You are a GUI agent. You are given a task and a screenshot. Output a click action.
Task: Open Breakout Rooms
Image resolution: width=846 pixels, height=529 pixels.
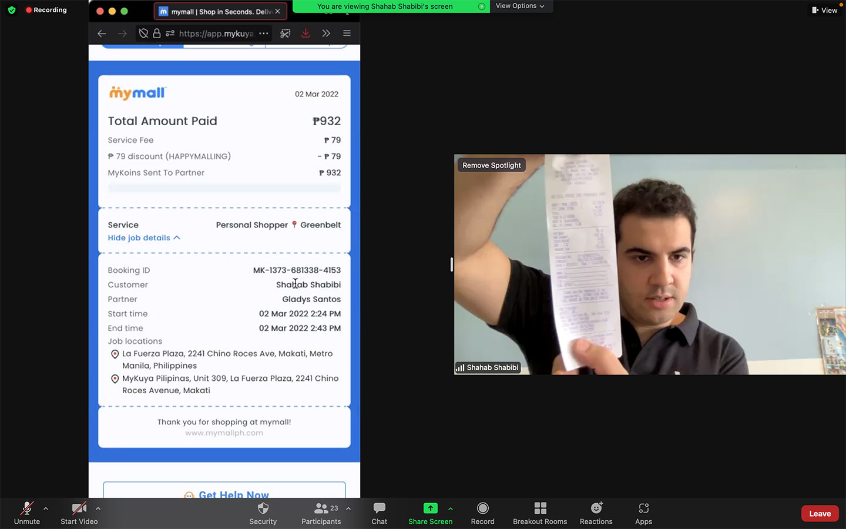pos(539,513)
